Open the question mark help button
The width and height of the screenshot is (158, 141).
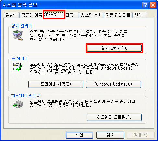pyautogui.click(x=145, y=5)
